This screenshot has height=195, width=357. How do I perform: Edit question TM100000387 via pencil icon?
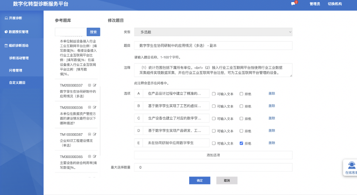coord(94,135)
